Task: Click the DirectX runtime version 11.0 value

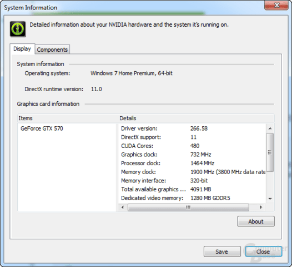Action: pos(96,89)
